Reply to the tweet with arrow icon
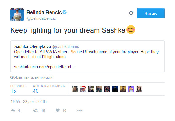The width and height of the screenshot is (175, 121). point(13,111)
